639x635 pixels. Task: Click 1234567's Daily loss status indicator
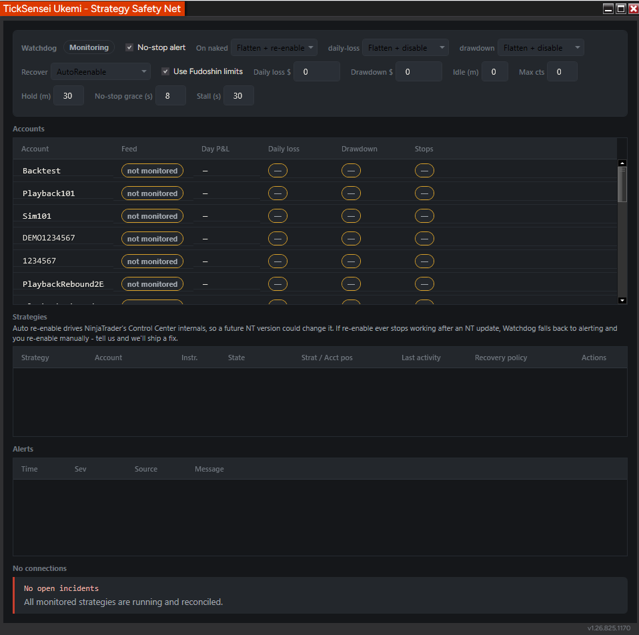tap(277, 261)
